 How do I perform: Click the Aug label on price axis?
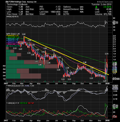tap(65, 84)
